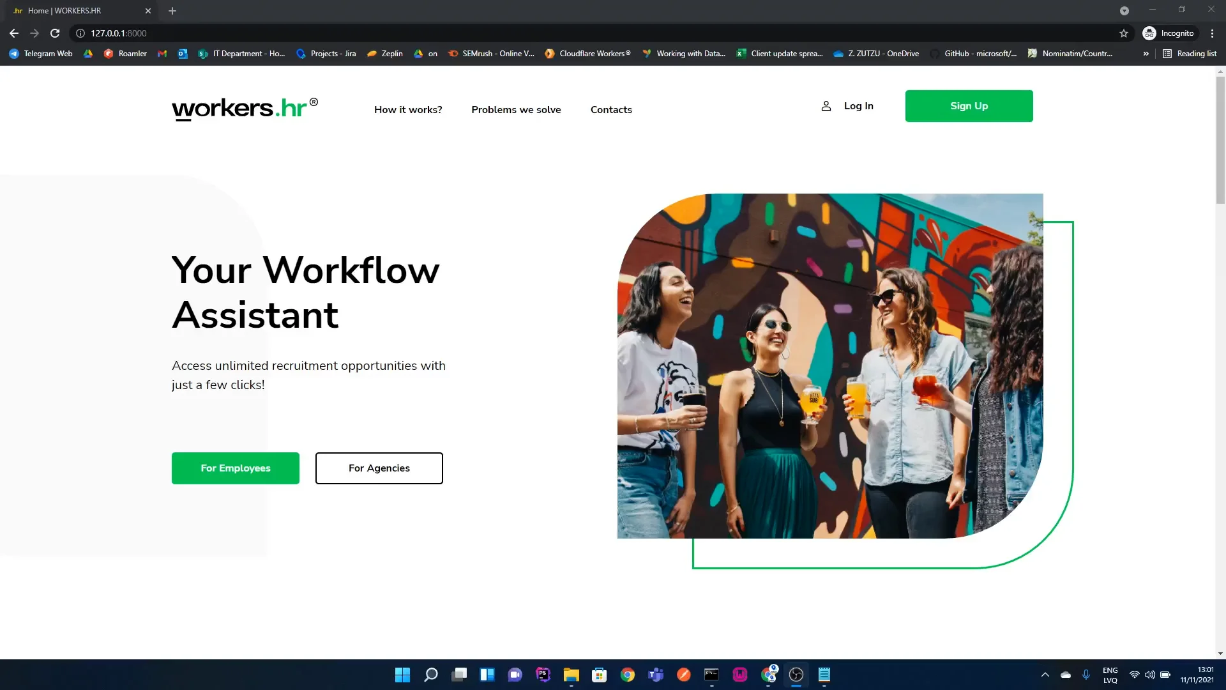Screen dimensions: 1226x690
Task: Reload the page in the browser toolbar
Action: point(55,33)
